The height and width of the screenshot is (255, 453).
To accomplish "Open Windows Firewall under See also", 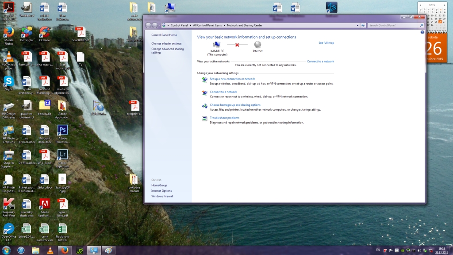I will coord(162,196).
